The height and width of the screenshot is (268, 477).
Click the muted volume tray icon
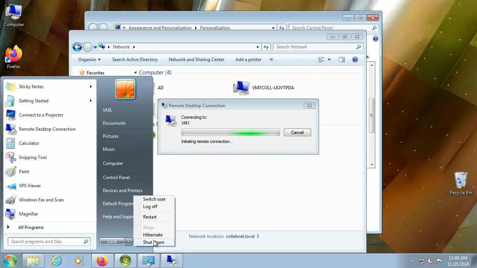coord(430,261)
